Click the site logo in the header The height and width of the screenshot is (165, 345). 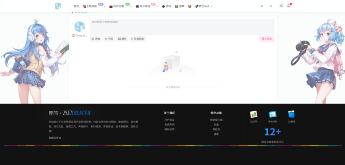(x=58, y=6)
